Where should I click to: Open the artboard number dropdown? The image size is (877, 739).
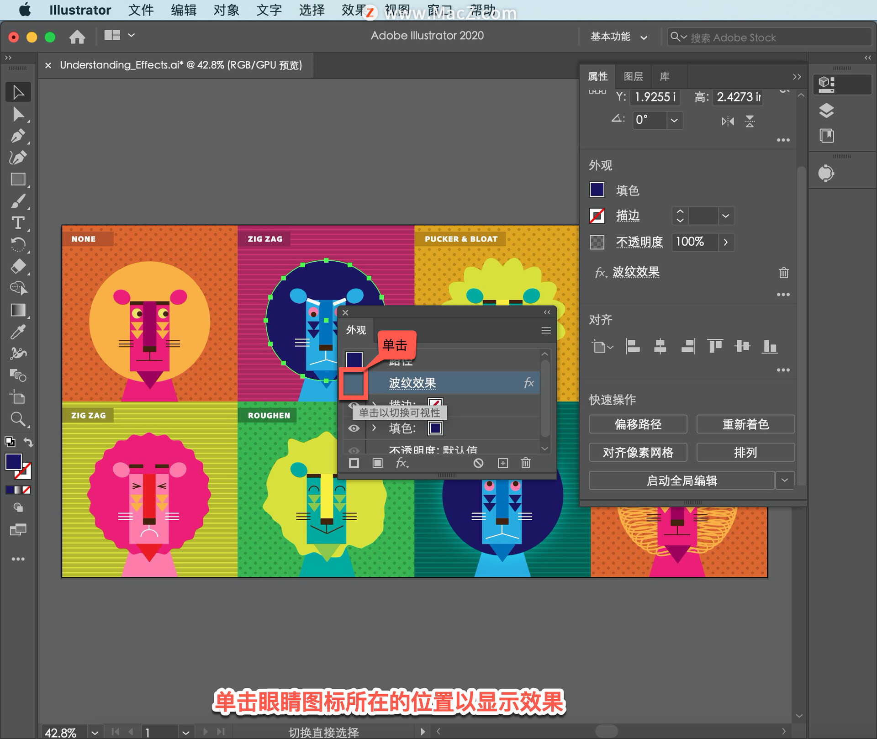185,733
